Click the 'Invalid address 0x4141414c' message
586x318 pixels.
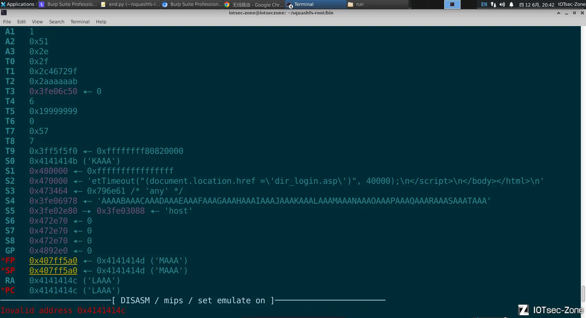(x=63, y=310)
